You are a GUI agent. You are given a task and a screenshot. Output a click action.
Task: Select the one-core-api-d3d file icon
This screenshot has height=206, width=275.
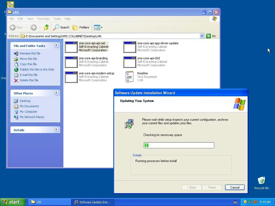coord(130,62)
